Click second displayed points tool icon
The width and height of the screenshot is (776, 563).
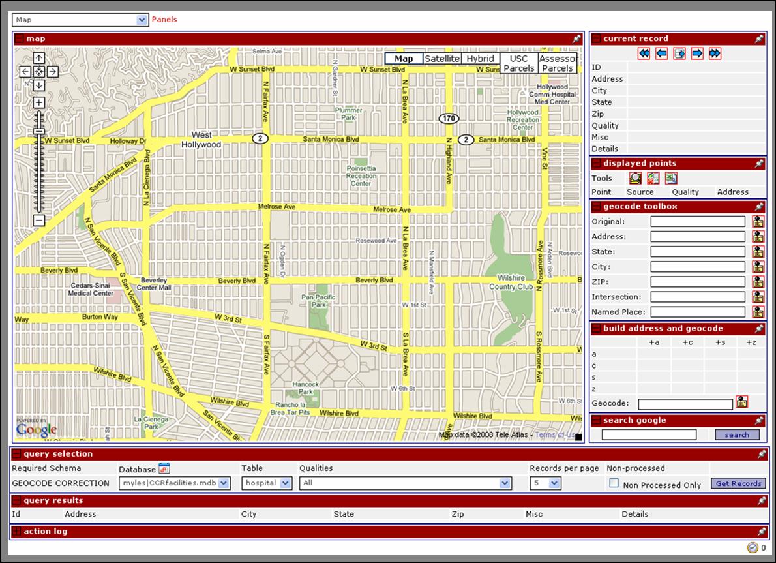tap(653, 177)
